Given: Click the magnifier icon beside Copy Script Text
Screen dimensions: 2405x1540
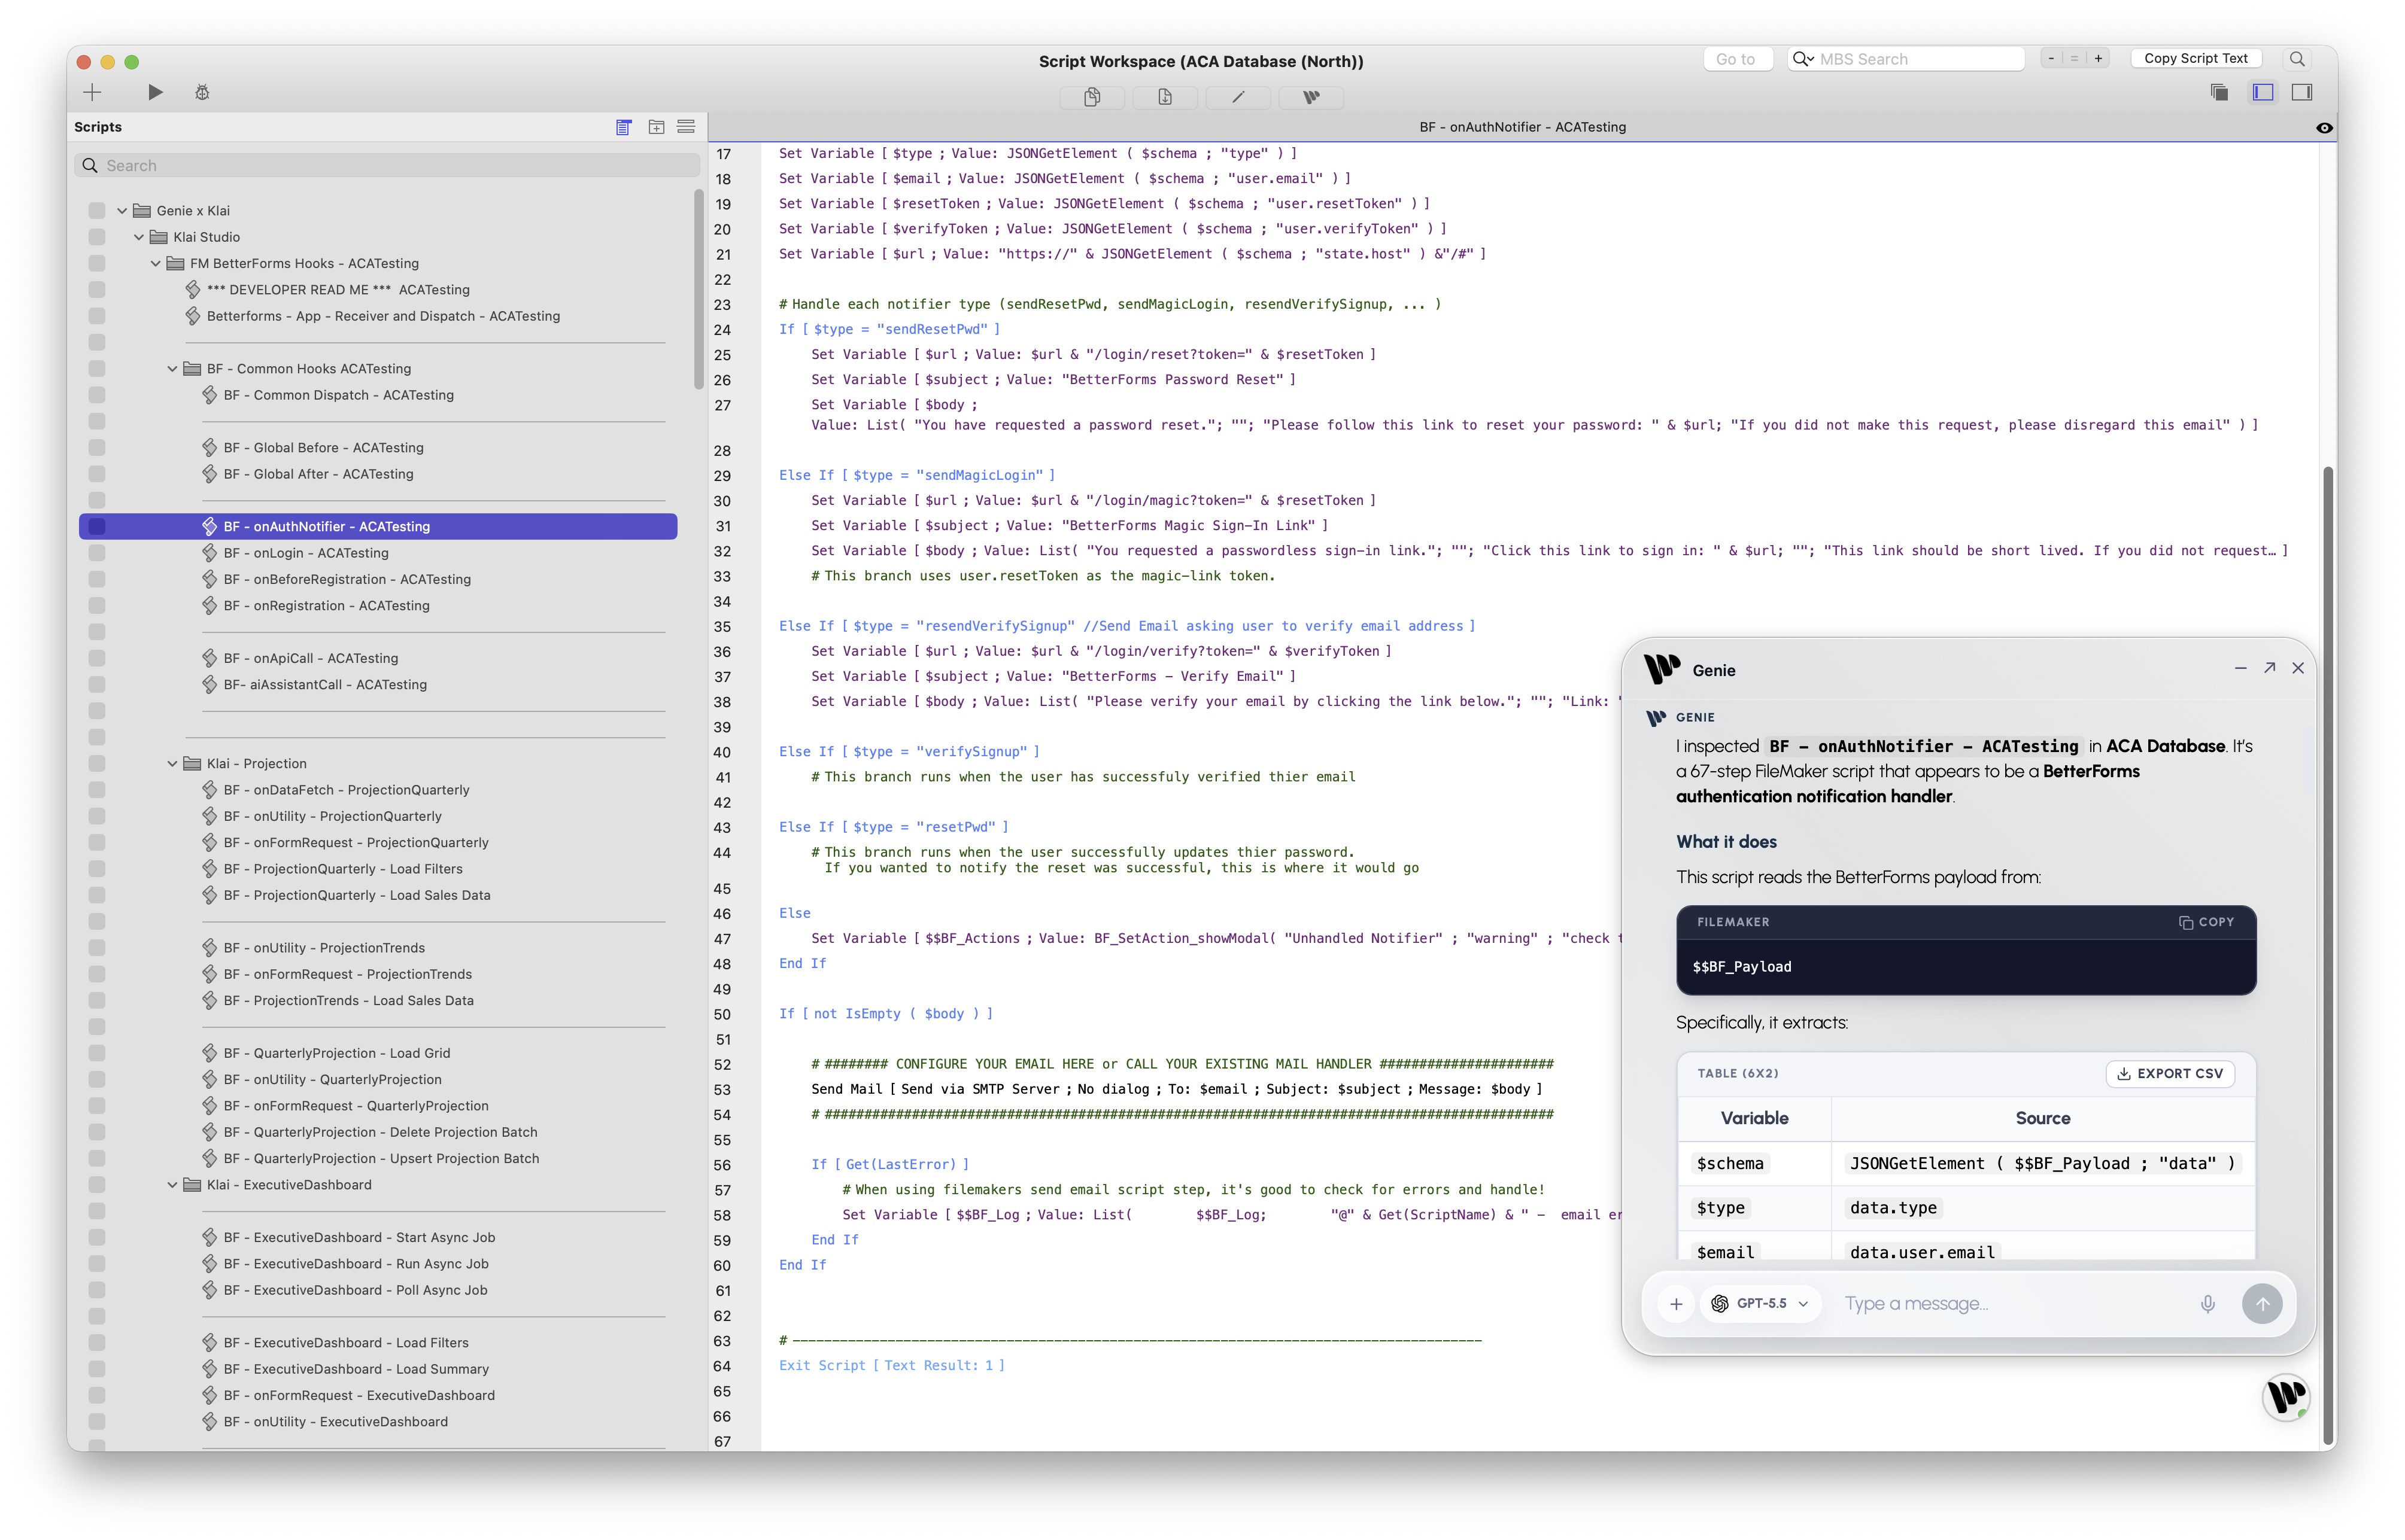Looking at the screenshot, I should 2297,59.
